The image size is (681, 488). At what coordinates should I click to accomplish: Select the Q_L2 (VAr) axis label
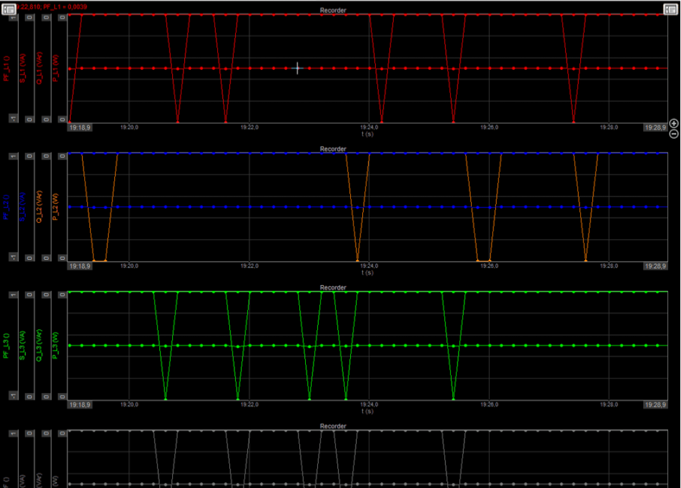(39, 207)
